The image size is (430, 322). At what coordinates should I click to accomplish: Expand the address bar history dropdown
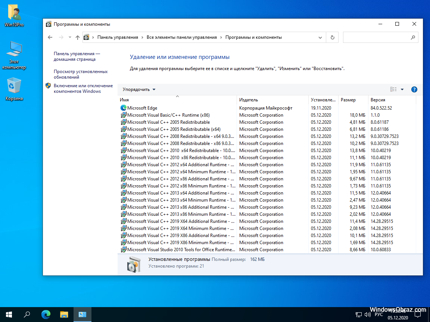(320, 38)
